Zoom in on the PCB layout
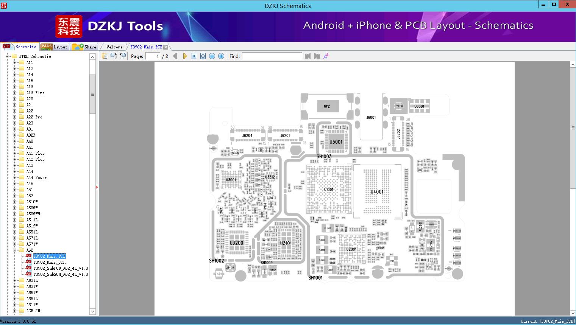The image size is (576, 325). pos(221,56)
